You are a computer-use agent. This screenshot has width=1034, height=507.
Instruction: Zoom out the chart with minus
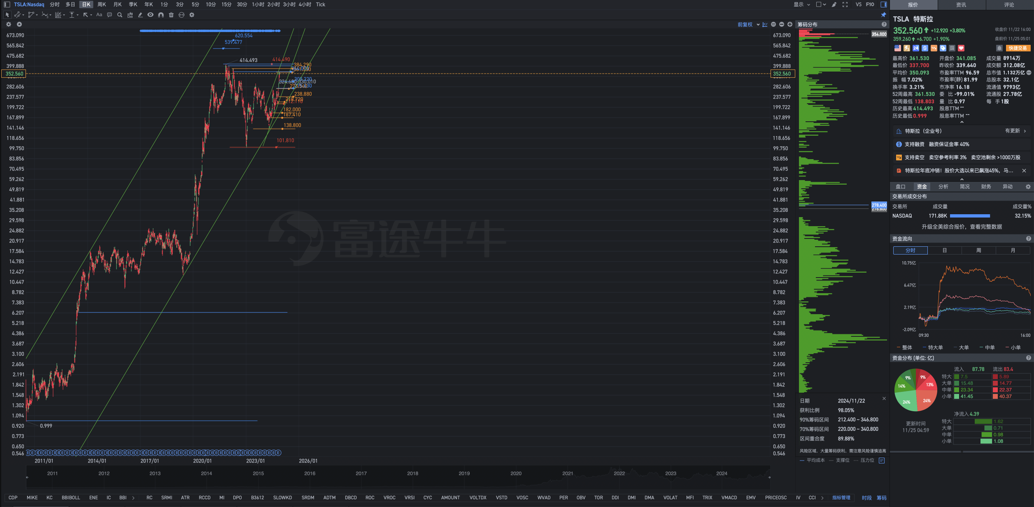(x=782, y=25)
